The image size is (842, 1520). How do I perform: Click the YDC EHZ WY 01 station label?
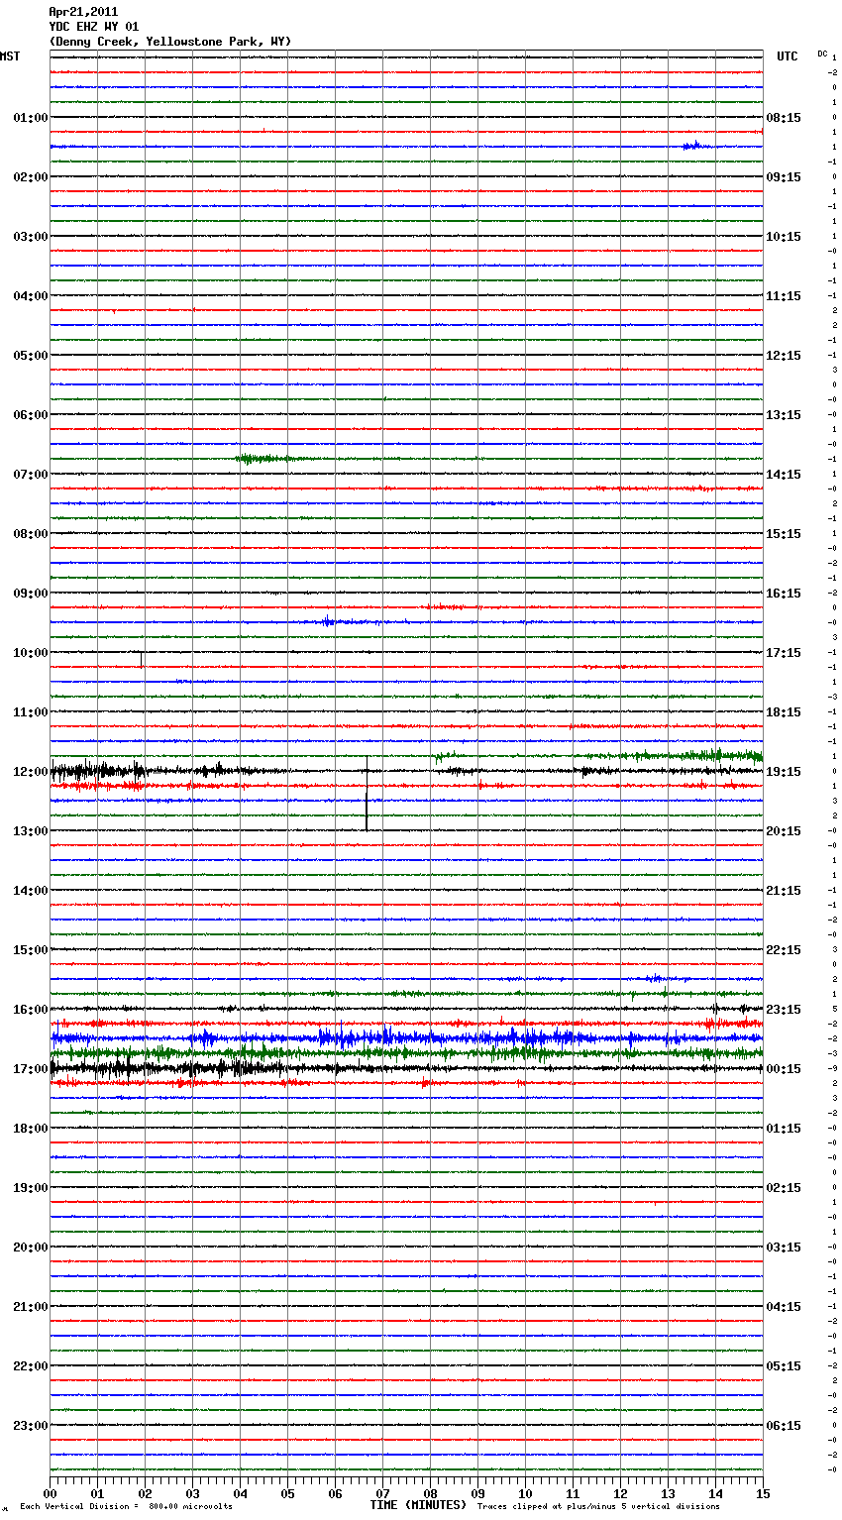point(94,27)
